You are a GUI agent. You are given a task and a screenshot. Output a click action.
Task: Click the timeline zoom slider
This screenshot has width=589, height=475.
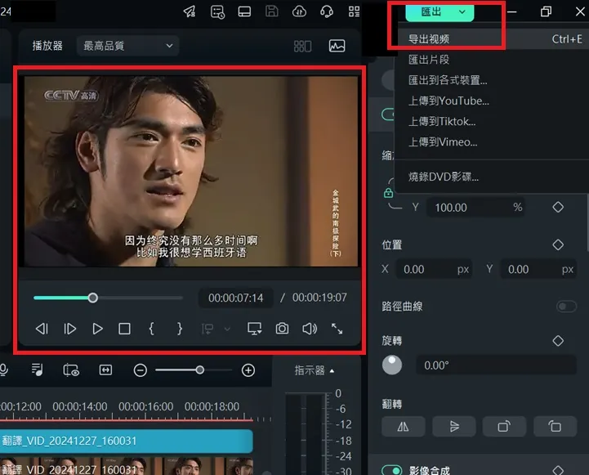tap(194, 370)
